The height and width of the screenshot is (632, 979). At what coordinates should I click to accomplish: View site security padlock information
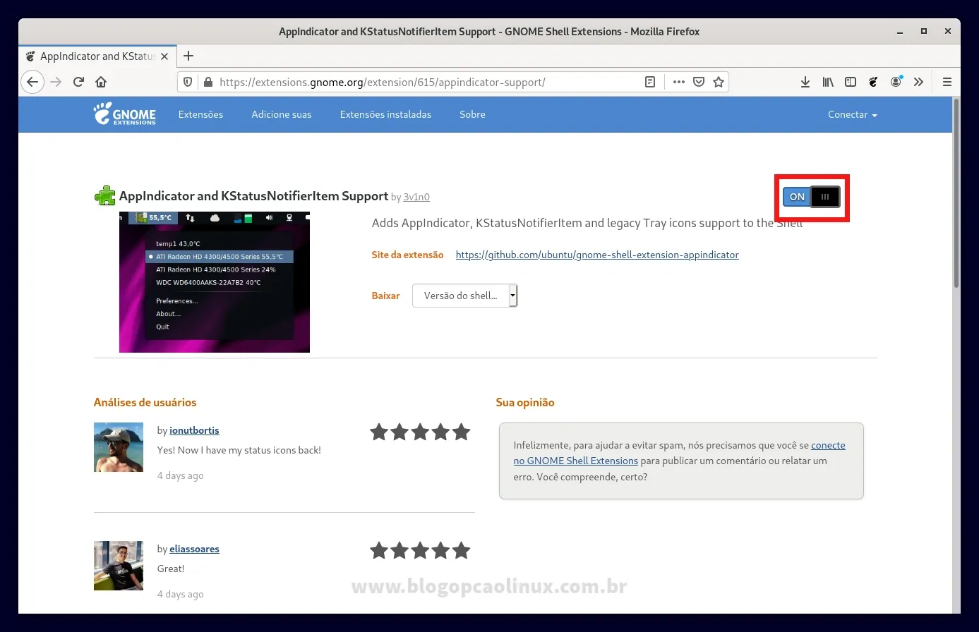(208, 82)
